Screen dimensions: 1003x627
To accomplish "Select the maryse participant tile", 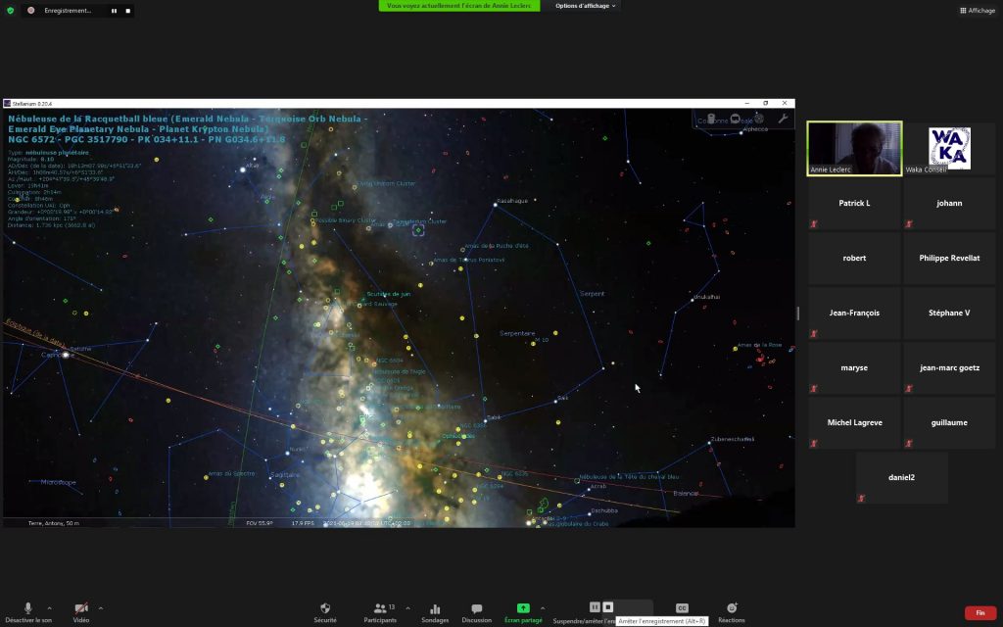I will pyautogui.click(x=854, y=368).
